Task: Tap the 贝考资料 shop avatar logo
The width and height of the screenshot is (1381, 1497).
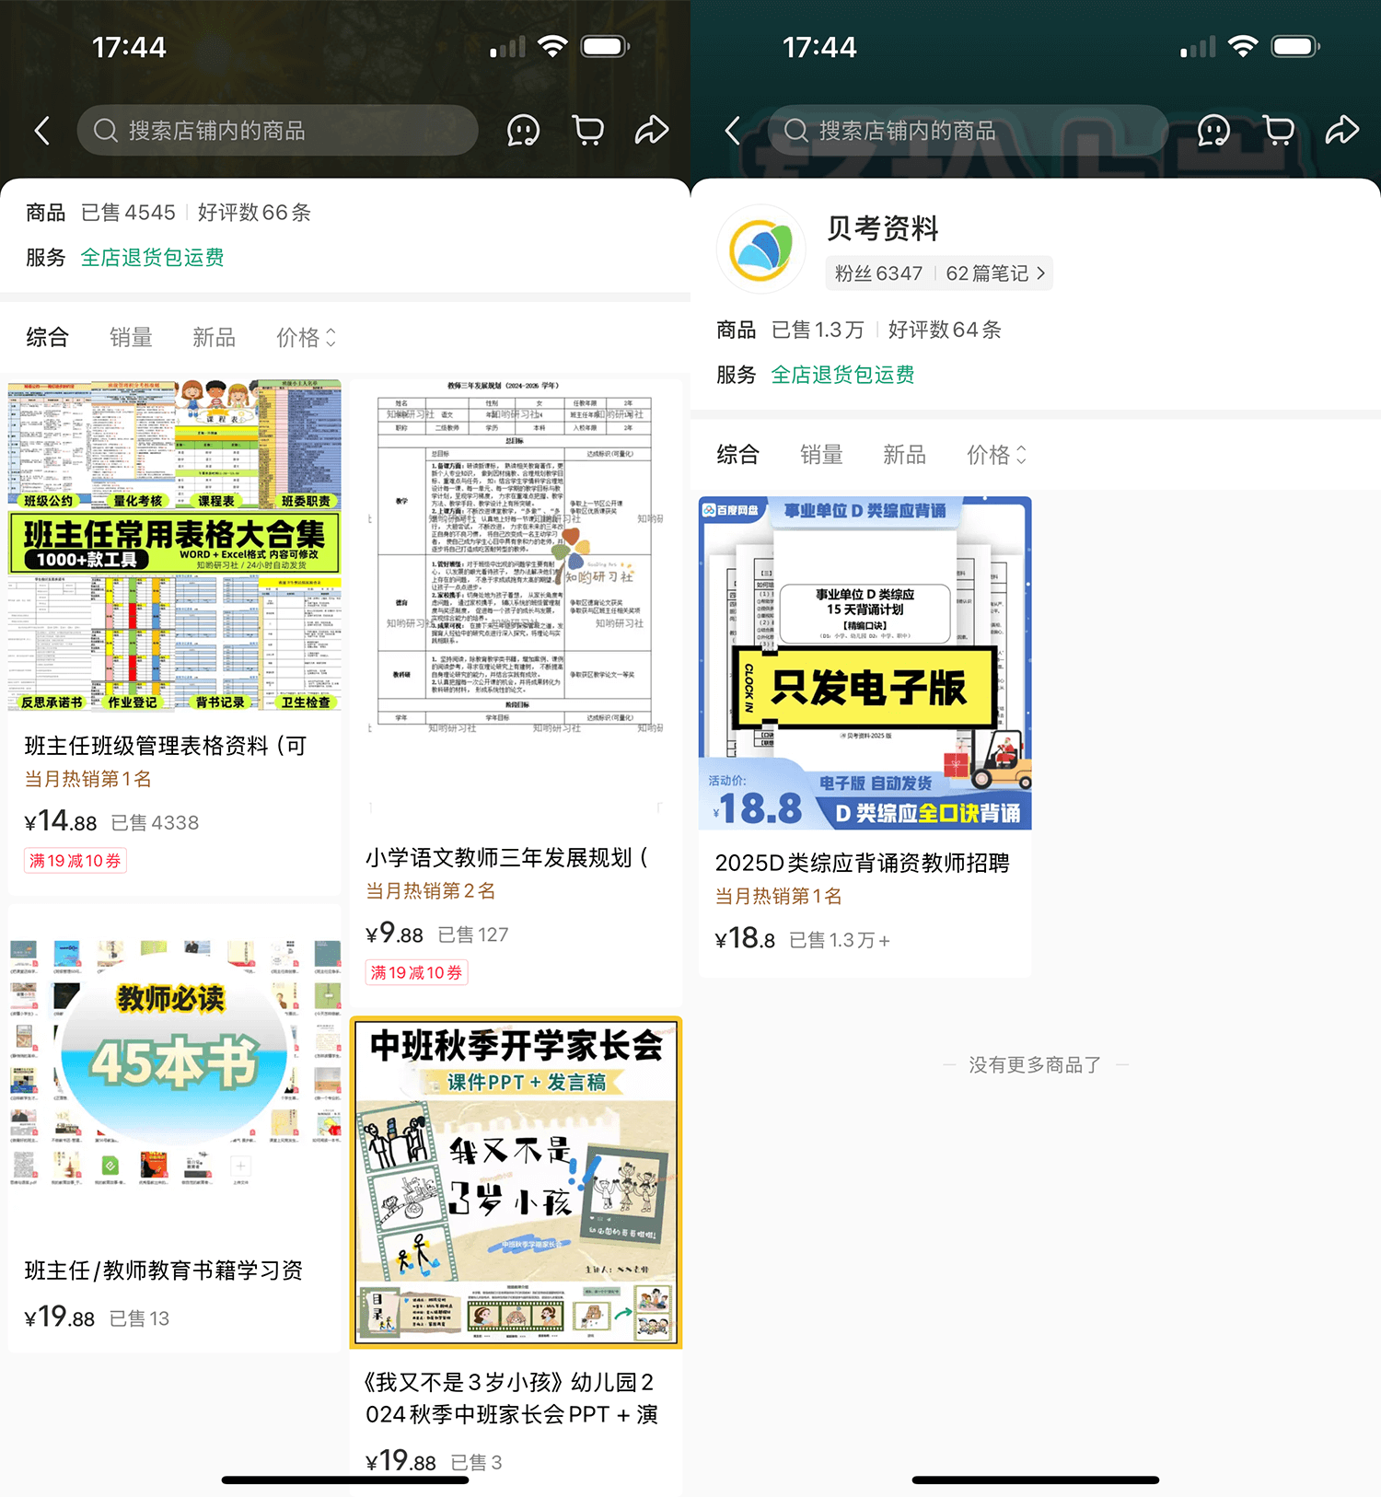Action: [761, 249]
